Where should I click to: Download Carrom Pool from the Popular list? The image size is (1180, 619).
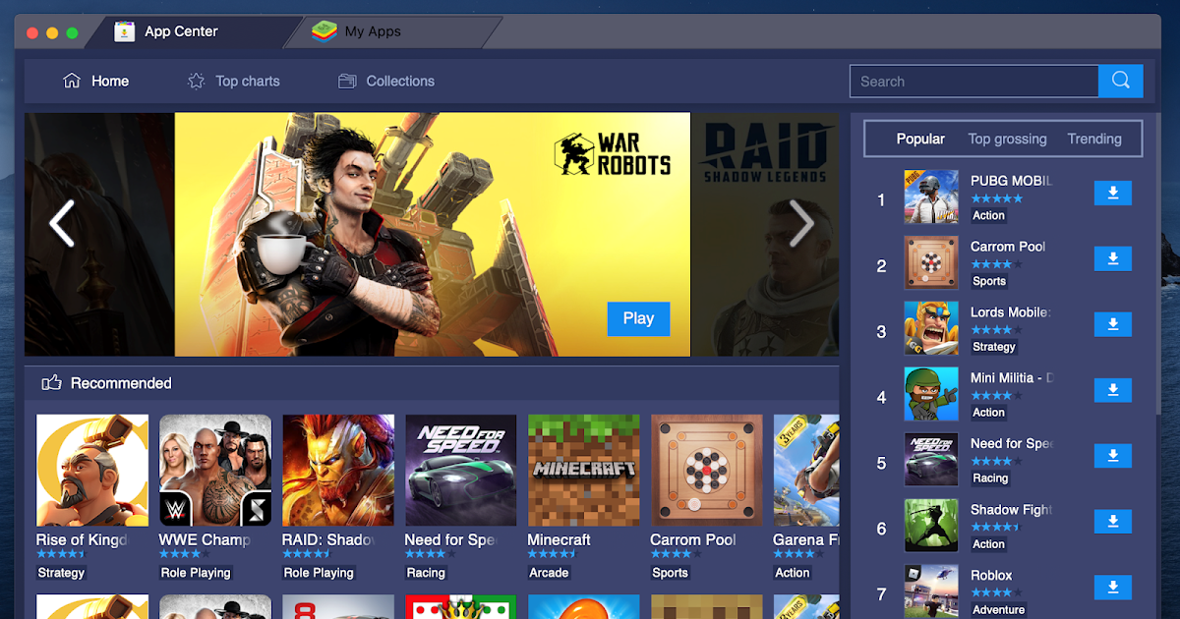1112,258
